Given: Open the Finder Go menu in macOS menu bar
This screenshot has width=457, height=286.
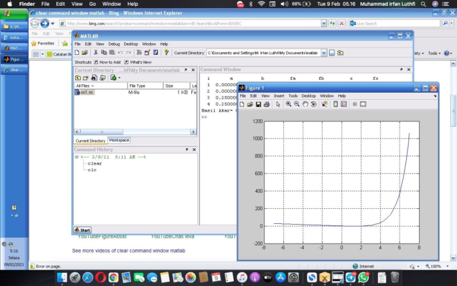Looking at the screenshot, I should pyautogui.click(x=93, y=4).
